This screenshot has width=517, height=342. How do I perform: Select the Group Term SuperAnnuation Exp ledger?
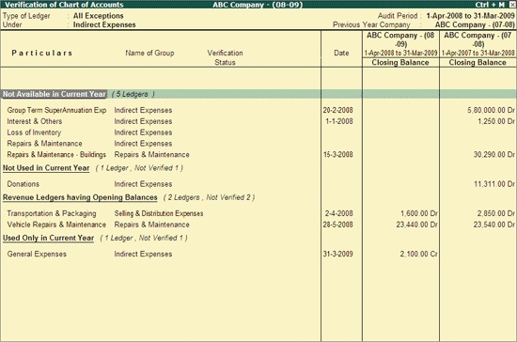point(56,110)
